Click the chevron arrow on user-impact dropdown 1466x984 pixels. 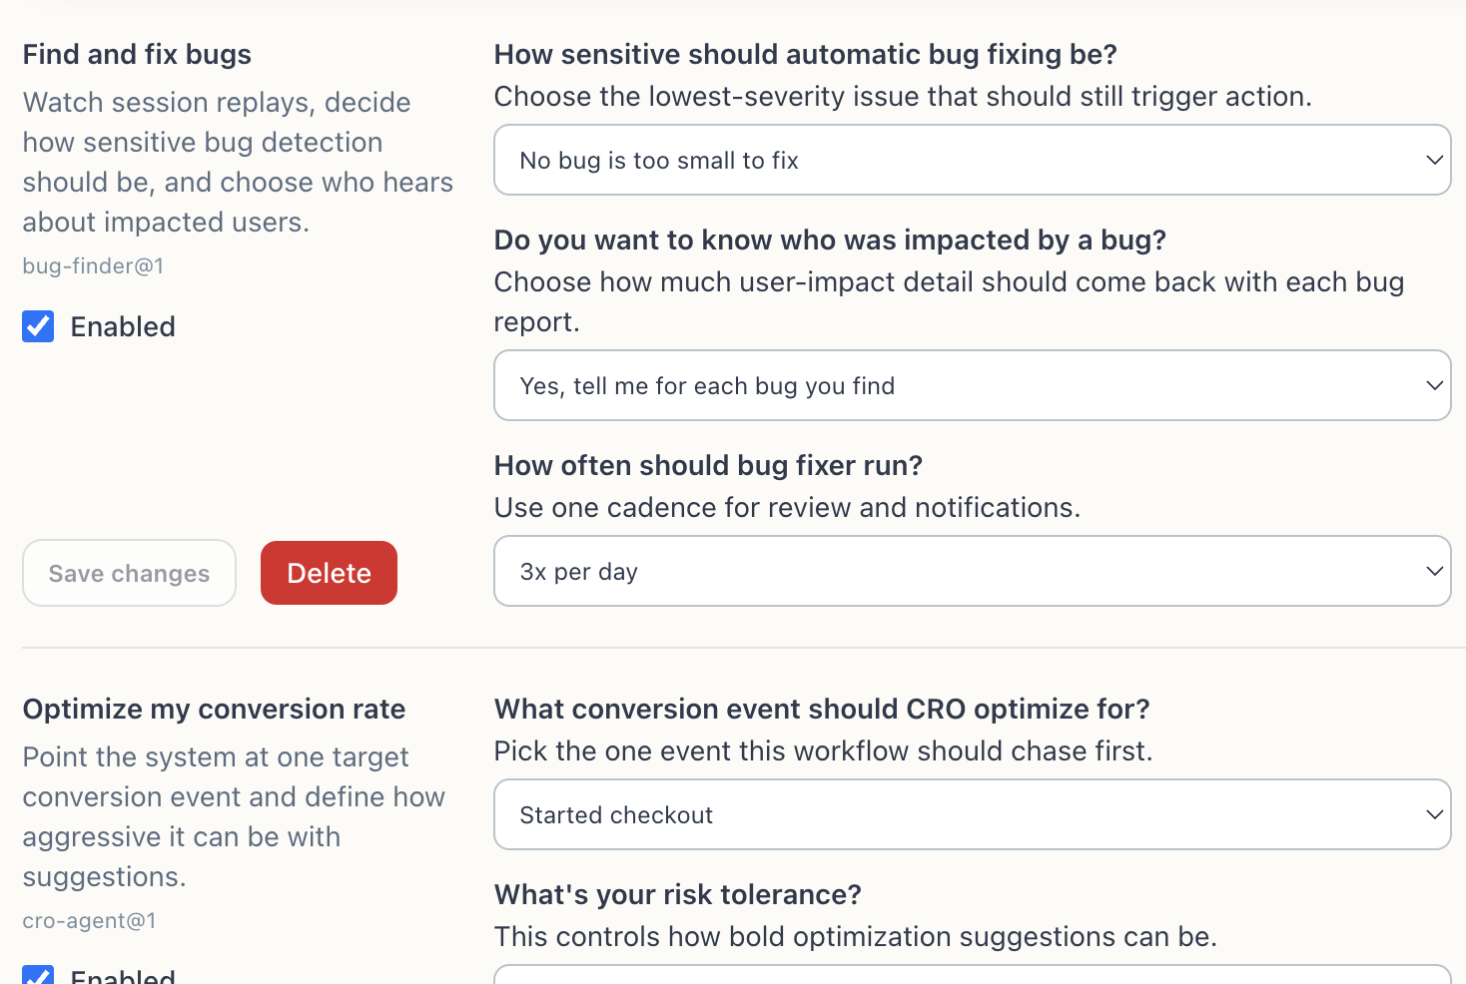coord(1434,385)
